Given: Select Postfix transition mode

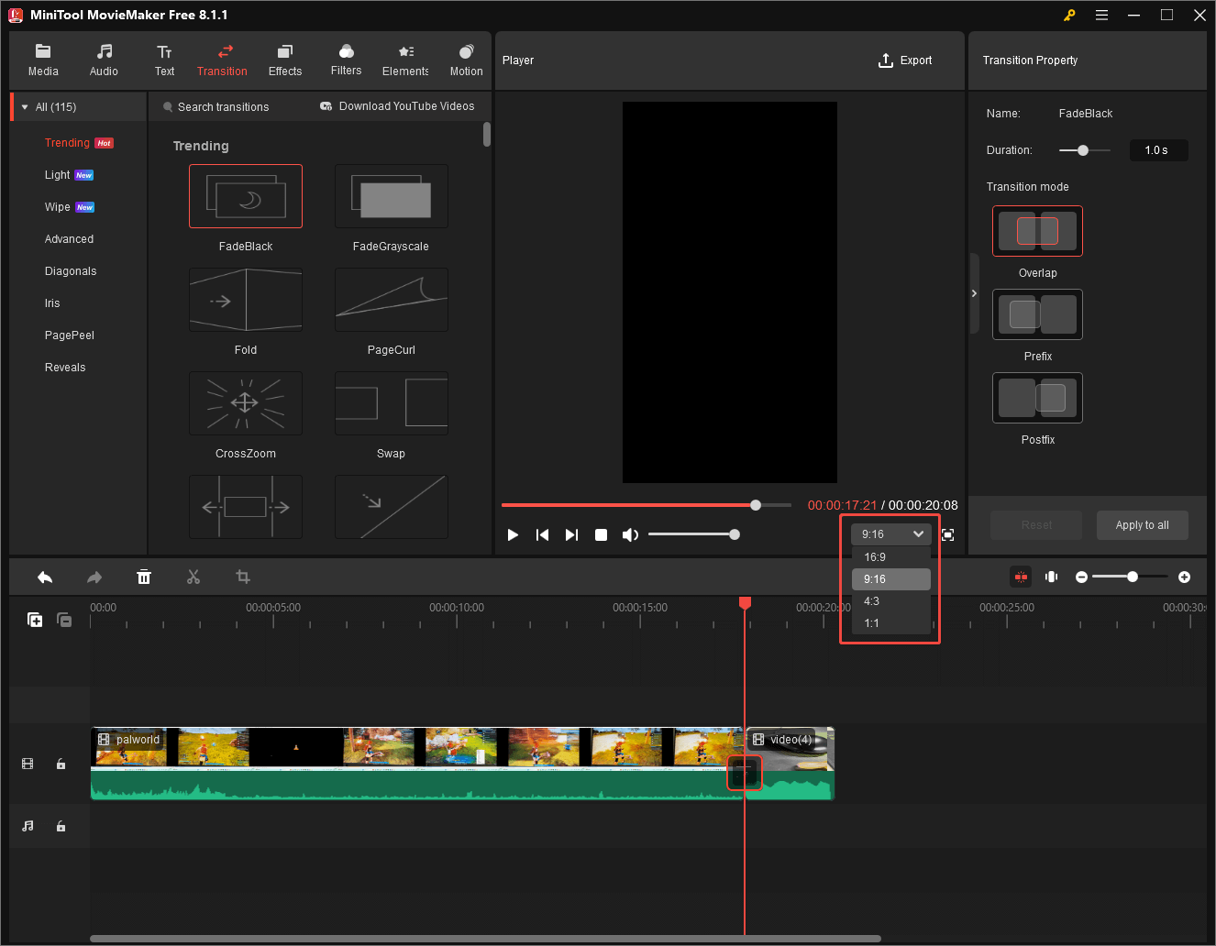Looking at the screenshot, I should (1037, 398).
